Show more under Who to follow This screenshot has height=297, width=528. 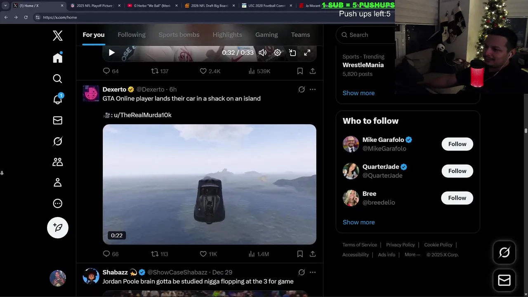[358, 222]
